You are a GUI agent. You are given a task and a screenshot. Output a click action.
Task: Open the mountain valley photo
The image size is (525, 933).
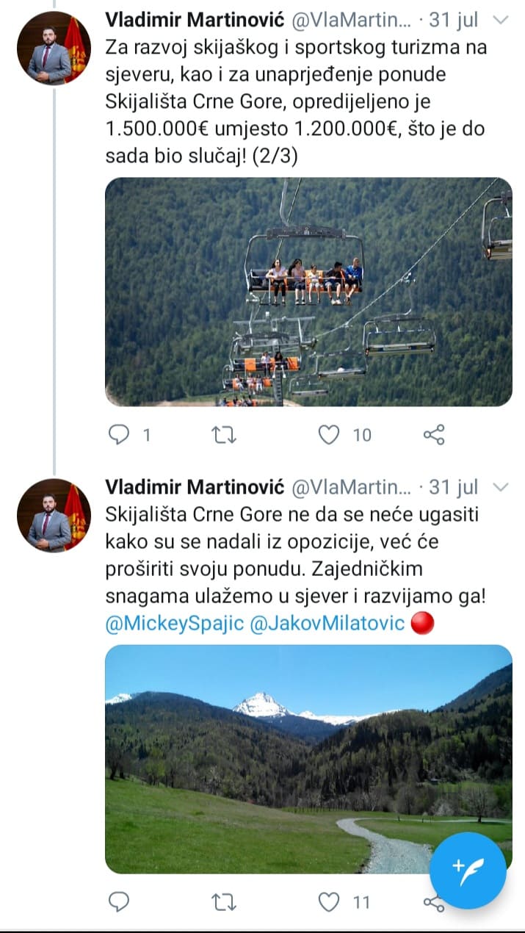[x=309, y=759]
